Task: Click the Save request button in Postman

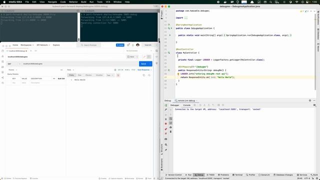Action: [x=131, y=56]
